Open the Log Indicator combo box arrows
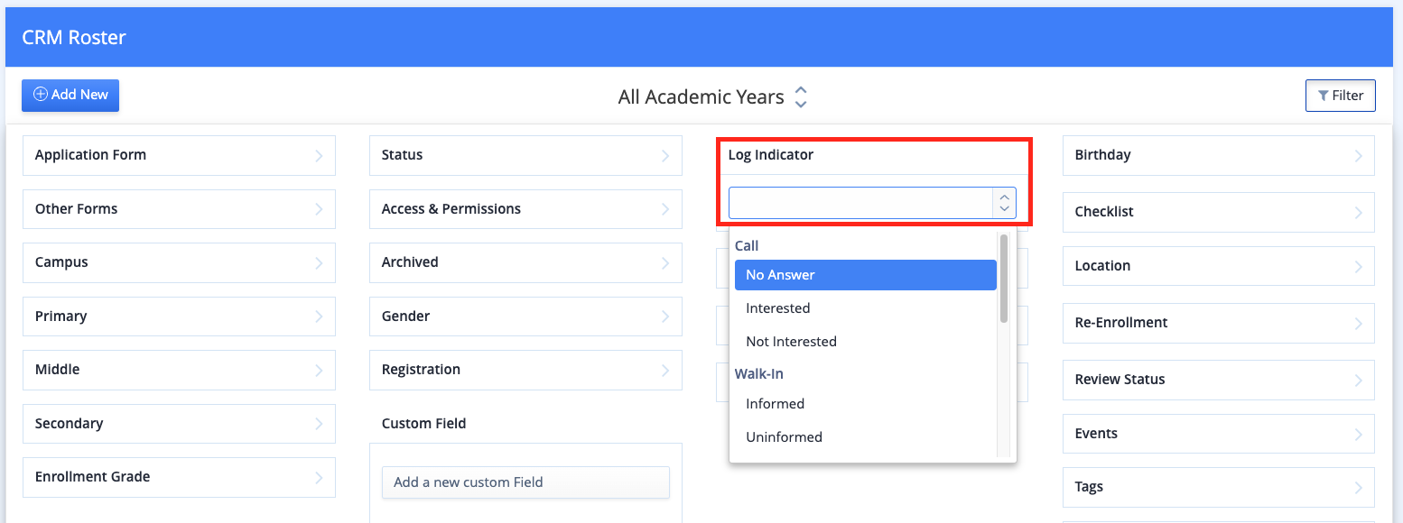1403x523 pixels. point(1004,203)
